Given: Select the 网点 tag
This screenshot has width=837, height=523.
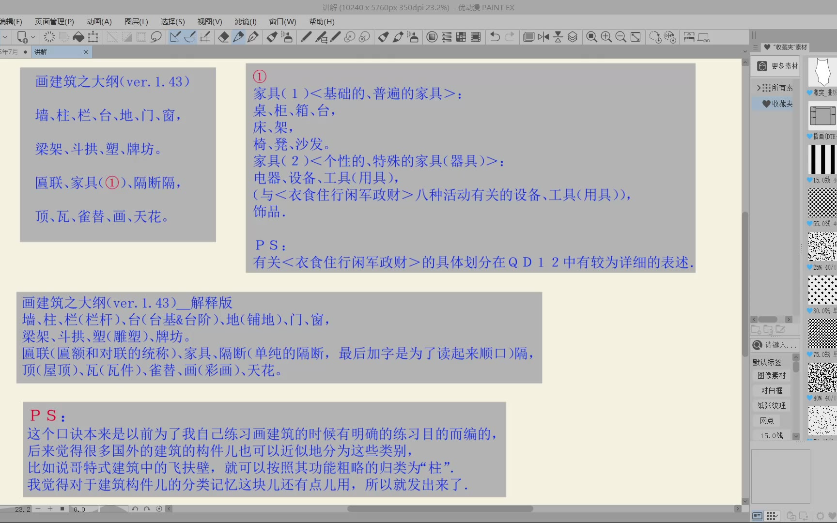Looking at the screenshot, I should click(x=767, y=420).
